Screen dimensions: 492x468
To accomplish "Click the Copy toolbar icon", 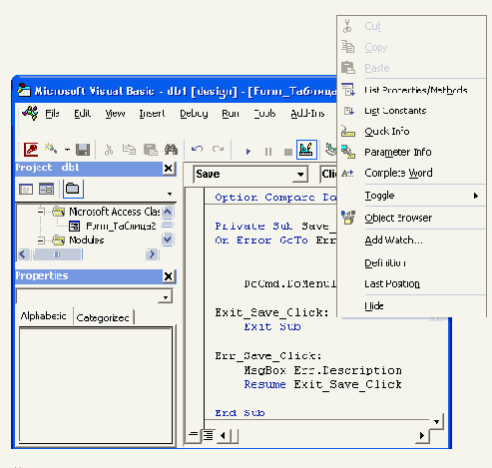I will (x=129, y=150).
